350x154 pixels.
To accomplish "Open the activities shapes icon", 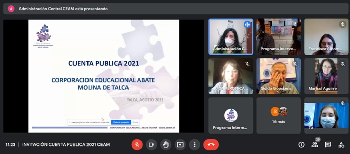I will point(341,144).
